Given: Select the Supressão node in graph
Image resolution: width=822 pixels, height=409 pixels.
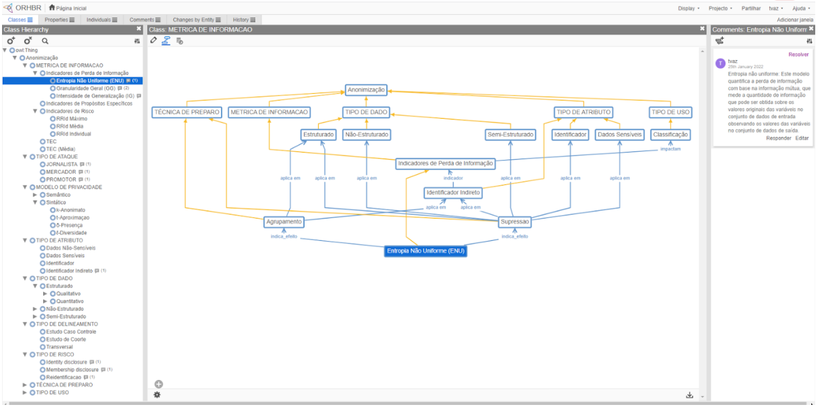Looking at the screenshot, I should tap(515, 221).
